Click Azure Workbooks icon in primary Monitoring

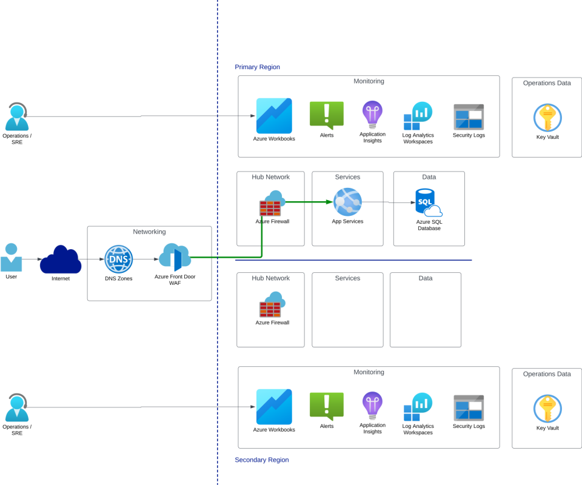pos(274,116)
